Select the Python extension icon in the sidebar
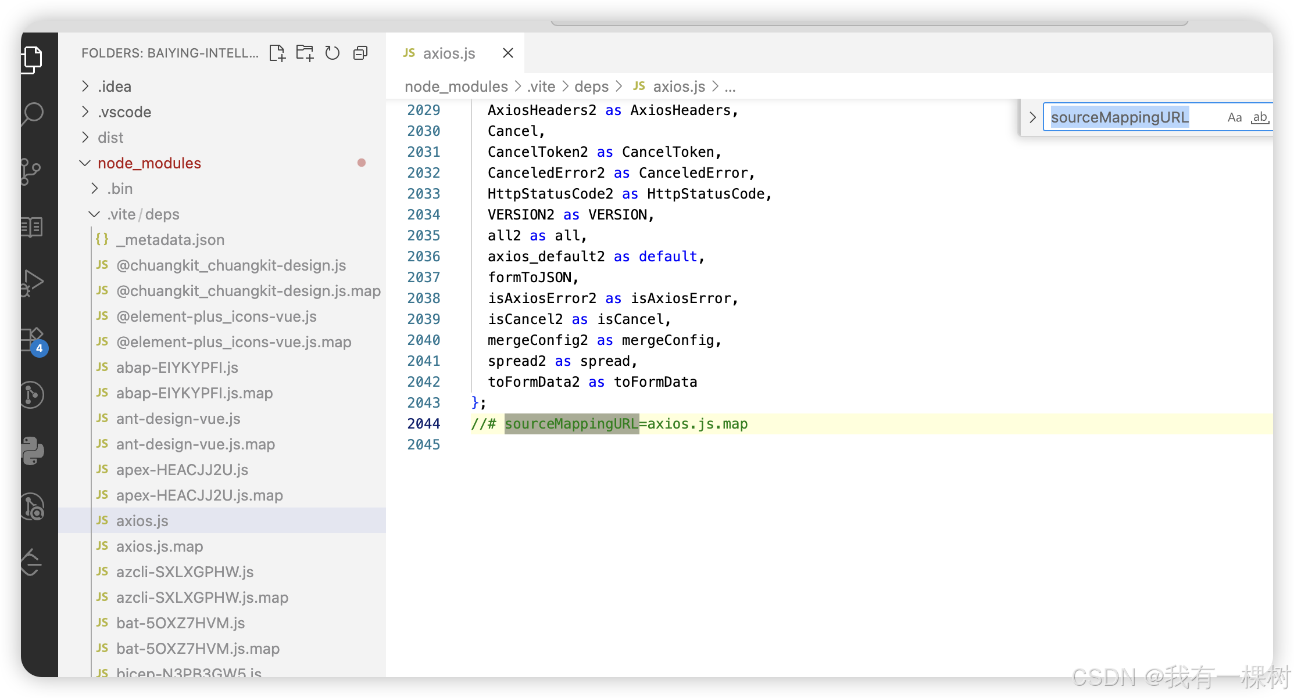This screenshot has height=698, width=1294. 32,451
